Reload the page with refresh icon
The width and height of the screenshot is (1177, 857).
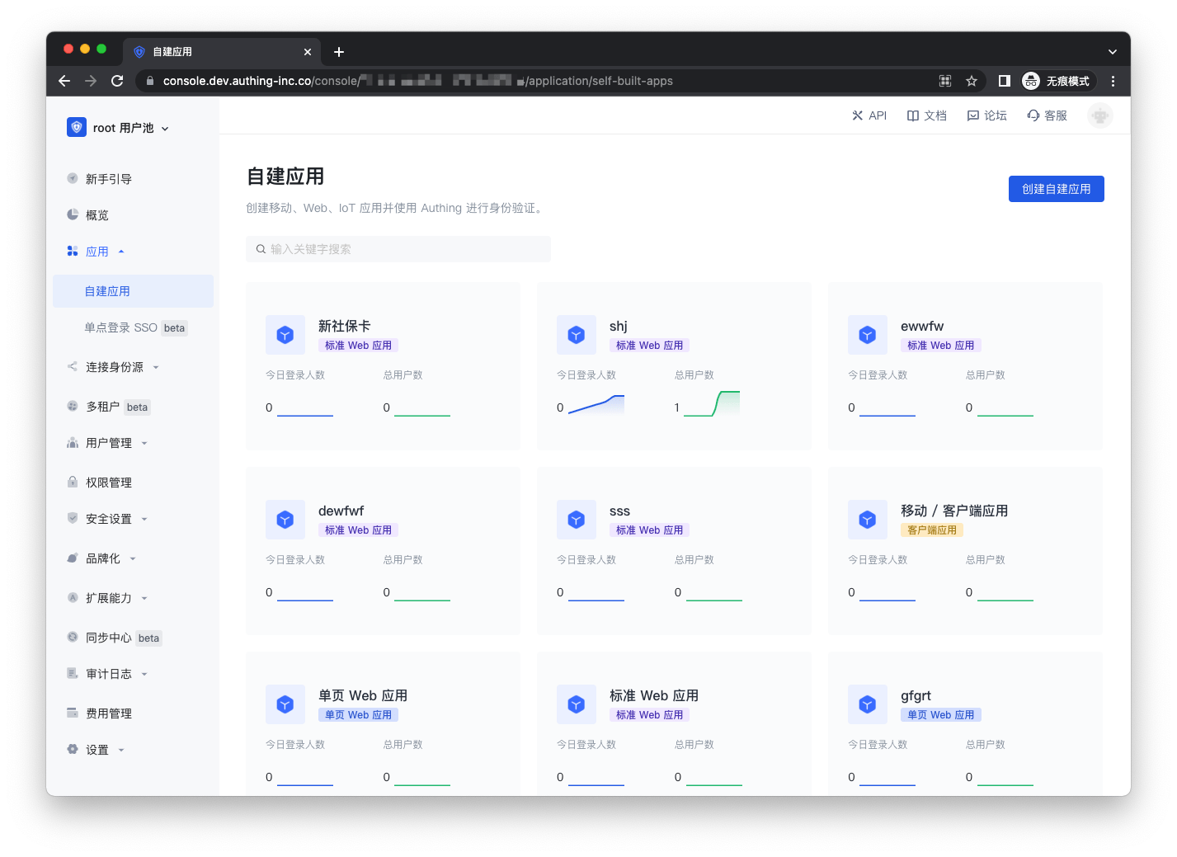click(x=117, y=81)
